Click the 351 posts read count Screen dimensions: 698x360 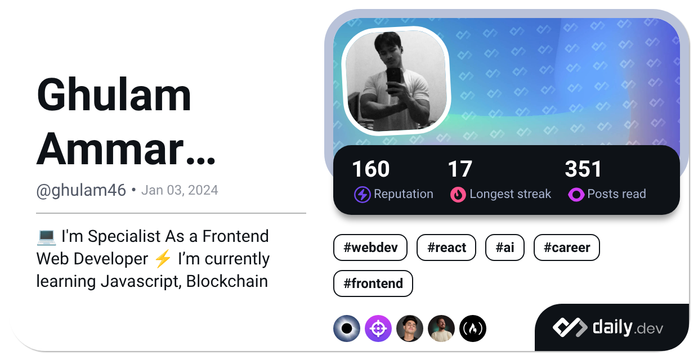pos(583,169)
